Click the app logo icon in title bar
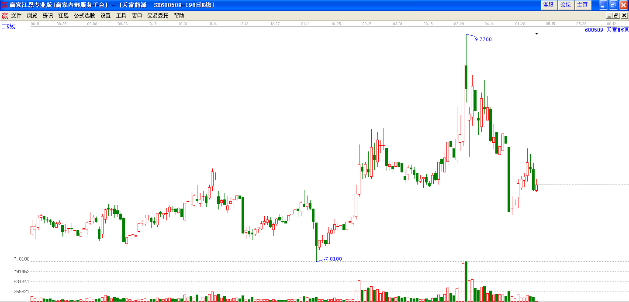 click(x=4, y=5)
